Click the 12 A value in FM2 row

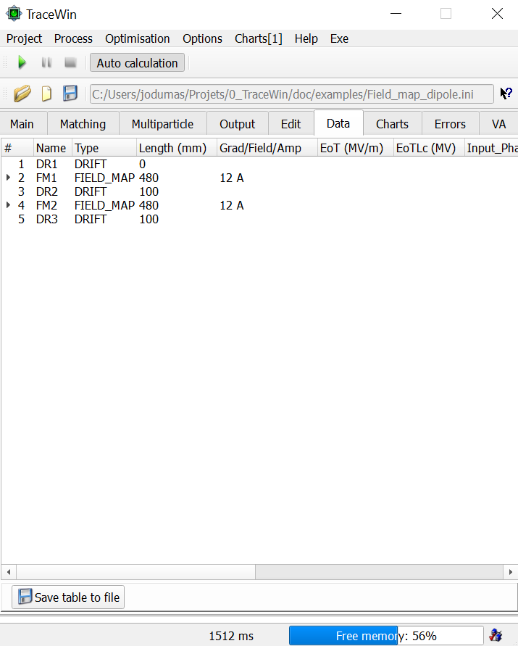tap(232, 204)
